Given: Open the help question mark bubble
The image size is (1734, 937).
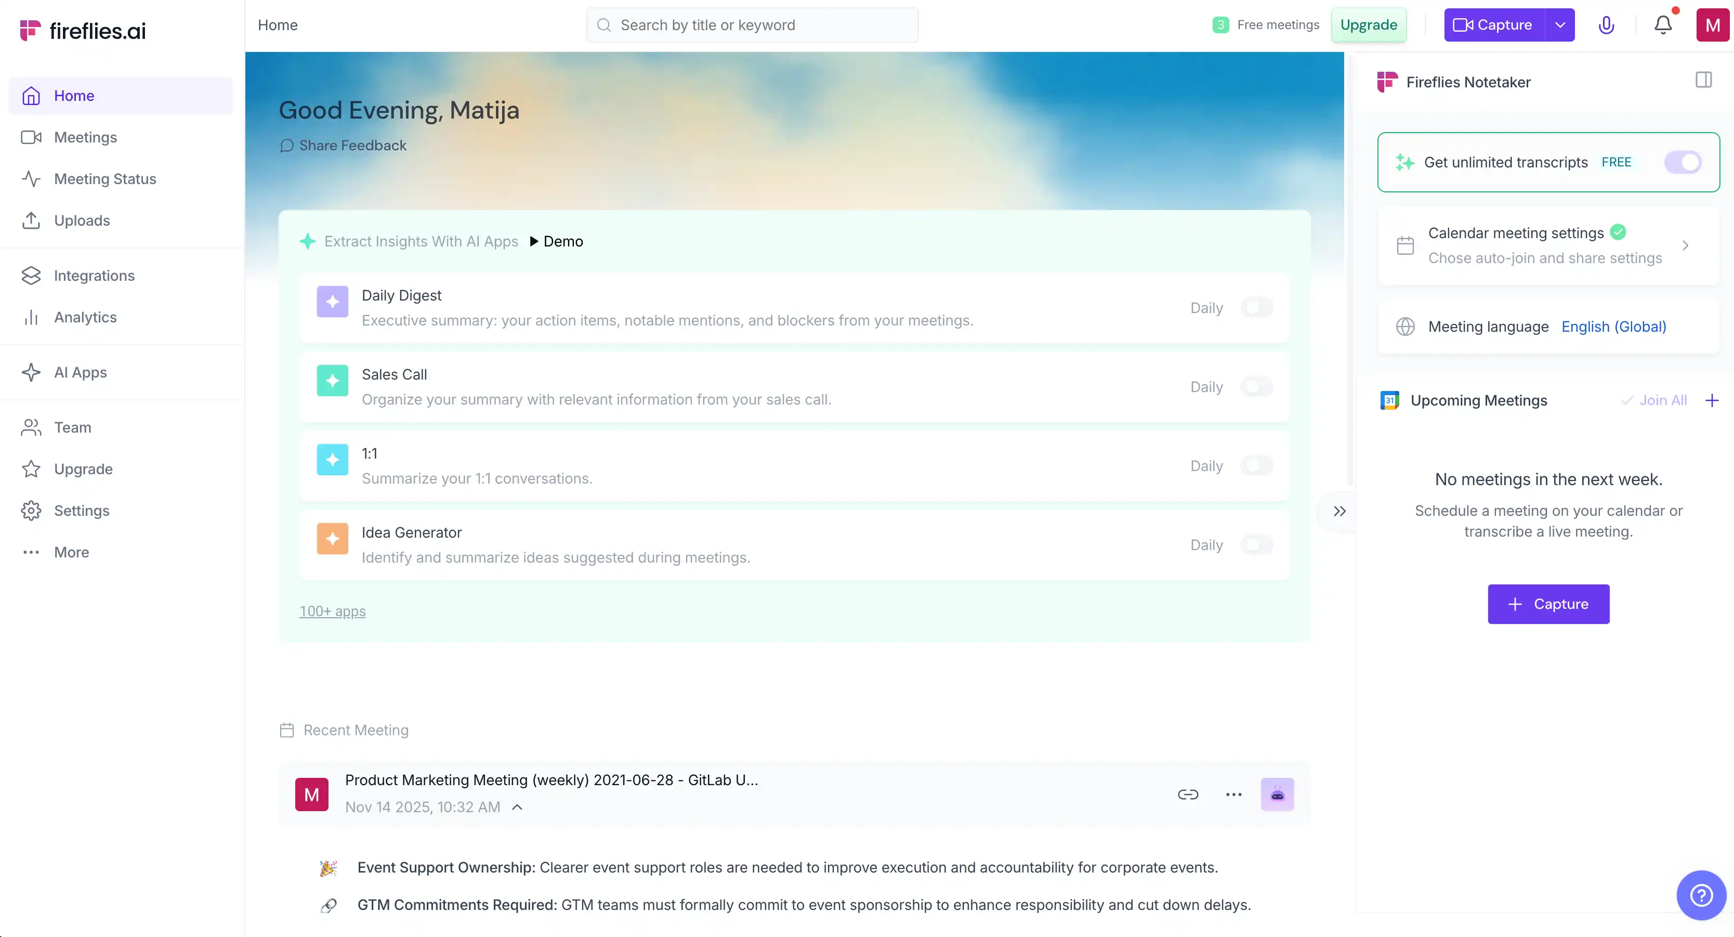Looking at the screenshot, I should pos(1701,895).
